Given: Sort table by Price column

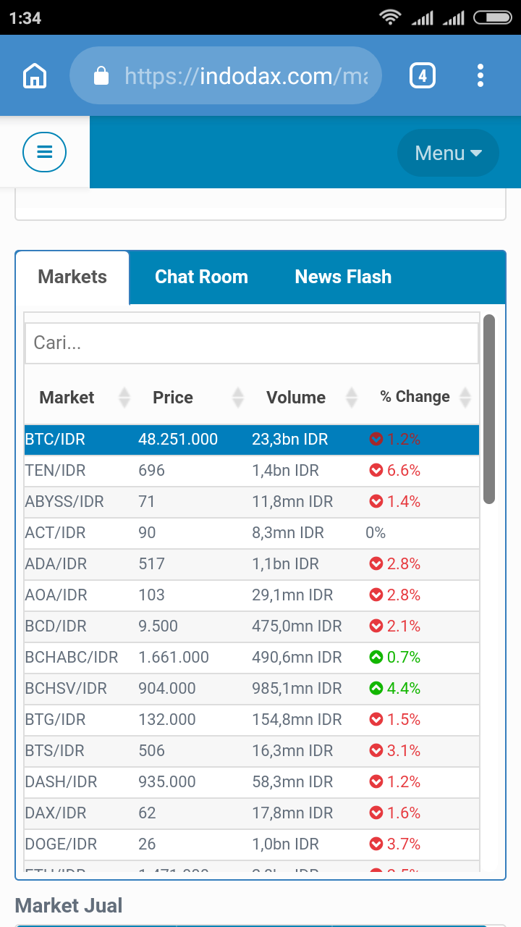Looking at the screenshot, I should pyautogui.click(x=173, y=398).
